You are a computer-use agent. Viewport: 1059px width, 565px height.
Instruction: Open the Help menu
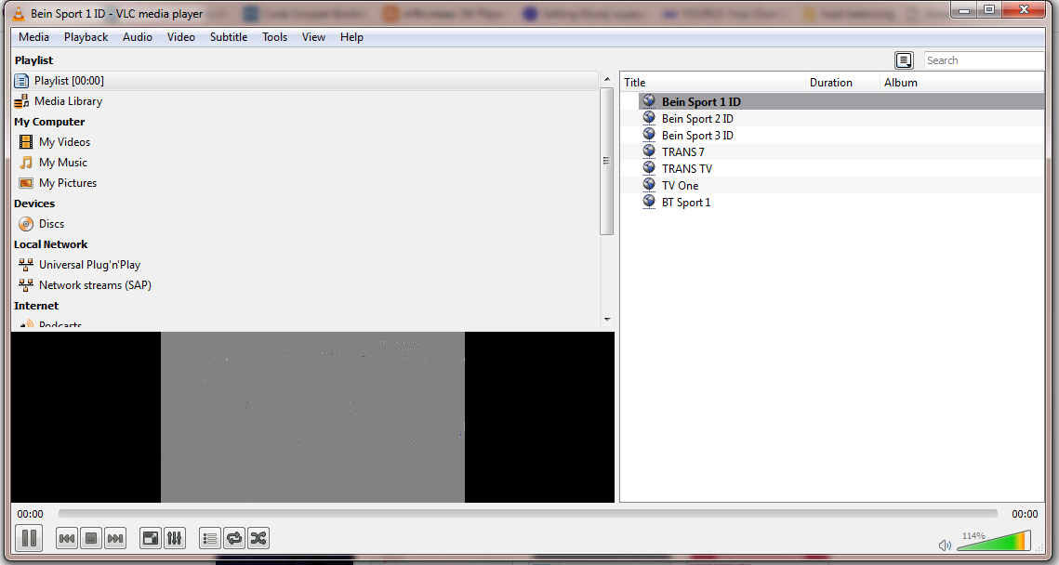(351, 37)
